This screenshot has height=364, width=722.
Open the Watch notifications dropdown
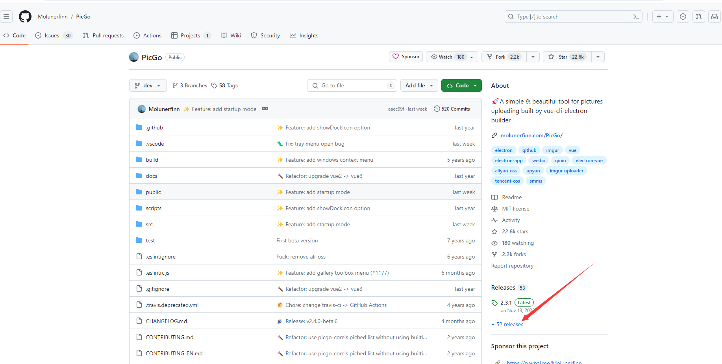click(x=452, y=57)
